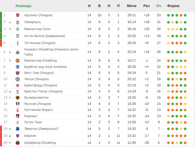
Task: Click orange down arrow beside Manchester United's position
Action: [x=10, y=61]
